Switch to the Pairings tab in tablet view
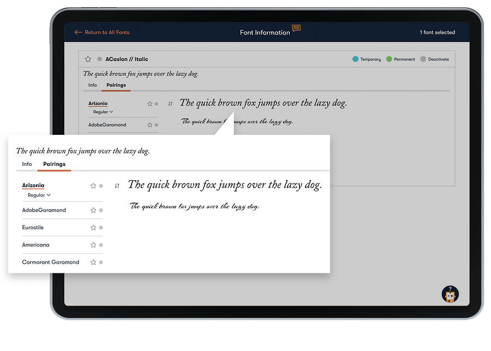Viewport: 491px width, 351px height. [116, 85]
